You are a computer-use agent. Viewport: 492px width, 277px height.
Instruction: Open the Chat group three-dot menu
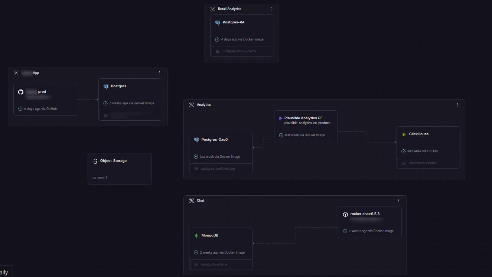(399, 201)
